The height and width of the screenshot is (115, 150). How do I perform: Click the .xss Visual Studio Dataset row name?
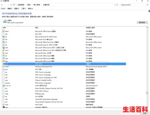(x=6, y=102)
